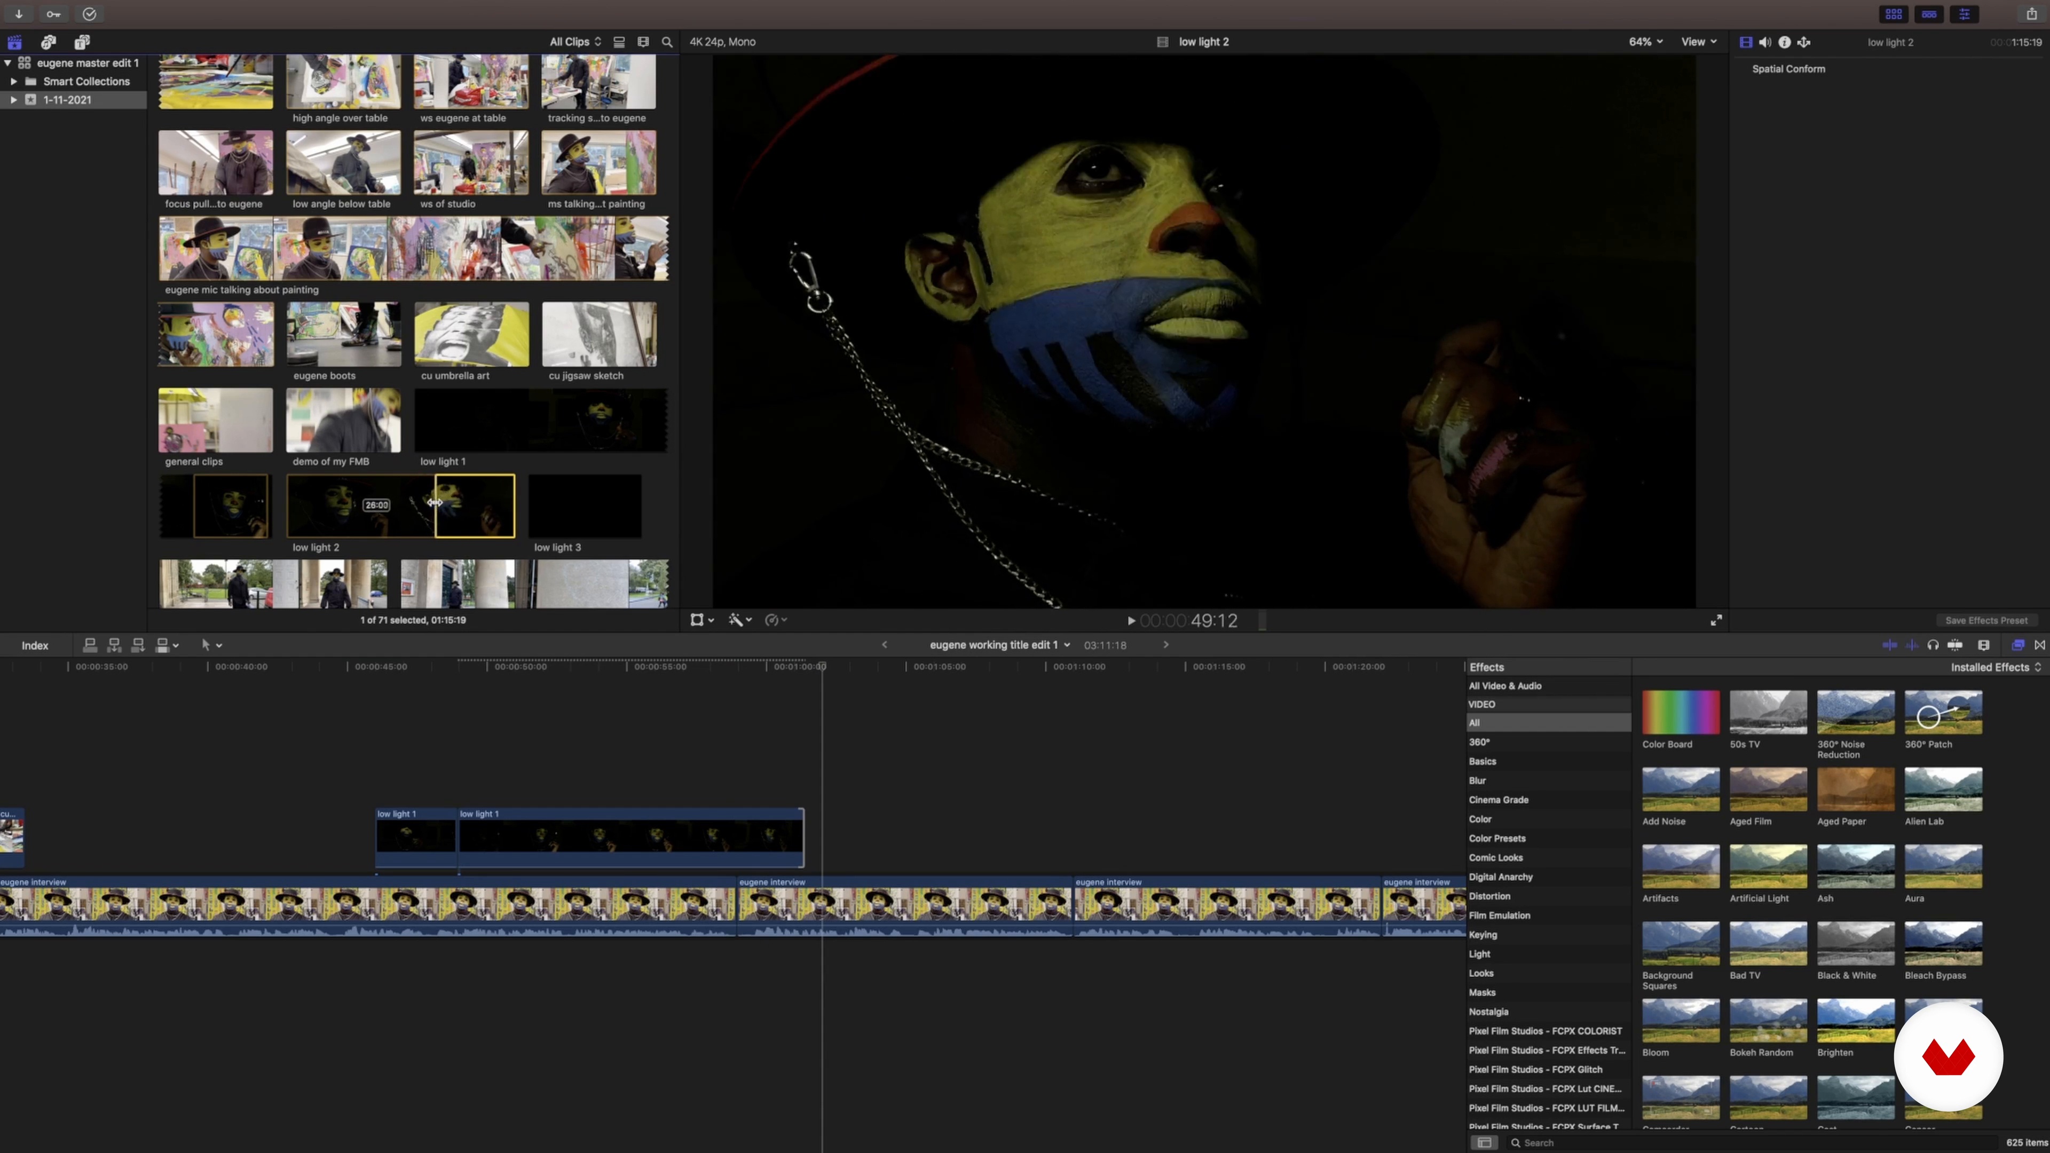
Task: Open eugene working title edit 1 dropdown
Action: (x=999, y=645)
